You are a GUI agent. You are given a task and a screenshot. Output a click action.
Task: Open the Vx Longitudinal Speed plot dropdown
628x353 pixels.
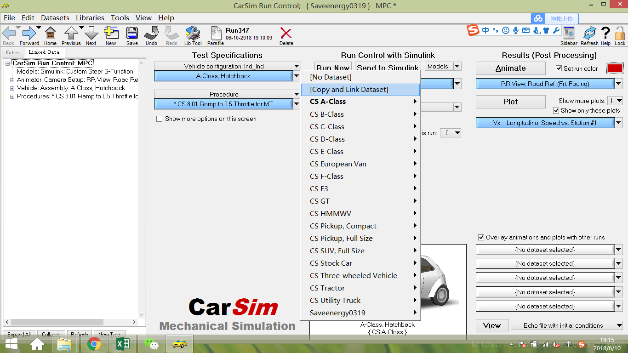[619, 123]
